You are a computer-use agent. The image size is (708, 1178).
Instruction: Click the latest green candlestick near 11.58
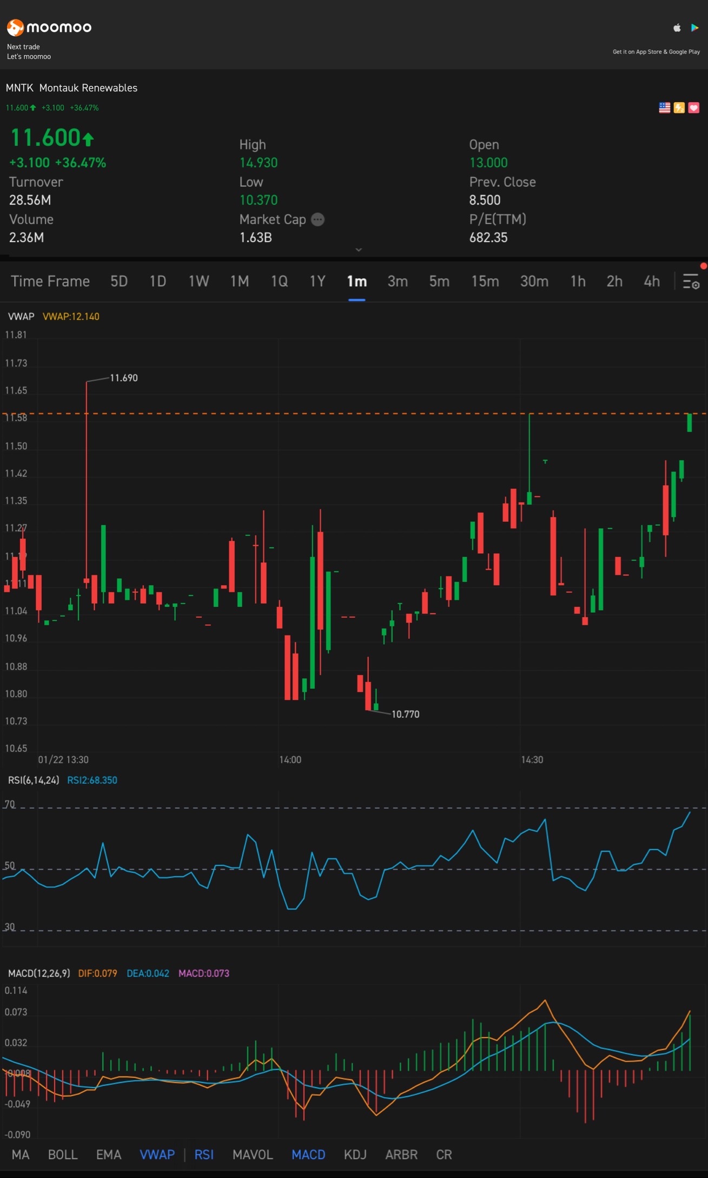690,422
